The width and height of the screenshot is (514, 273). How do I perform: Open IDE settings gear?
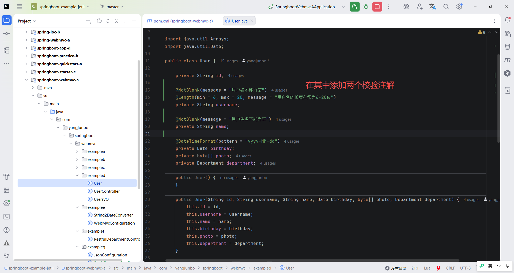(459, 7)
